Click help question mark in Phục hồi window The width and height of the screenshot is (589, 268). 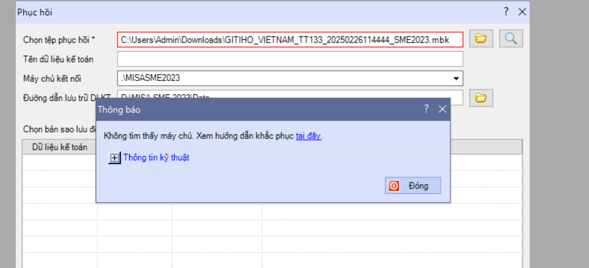[506, 11]
